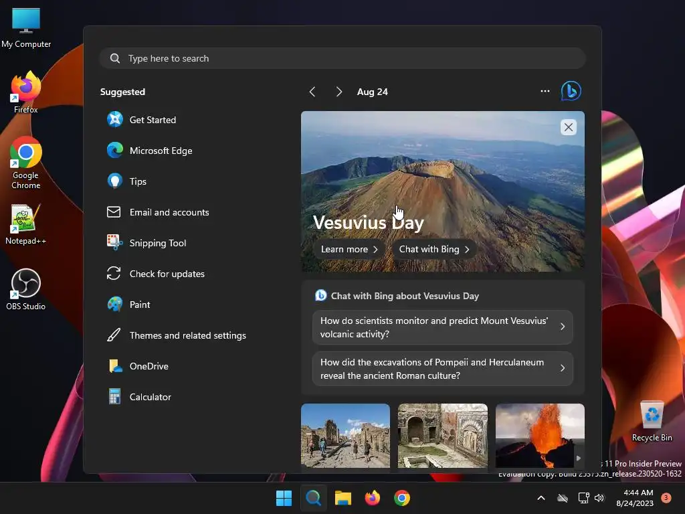Select the Aug 24 date label
Viewport: 685px width, 514px height.
(372, 92)
